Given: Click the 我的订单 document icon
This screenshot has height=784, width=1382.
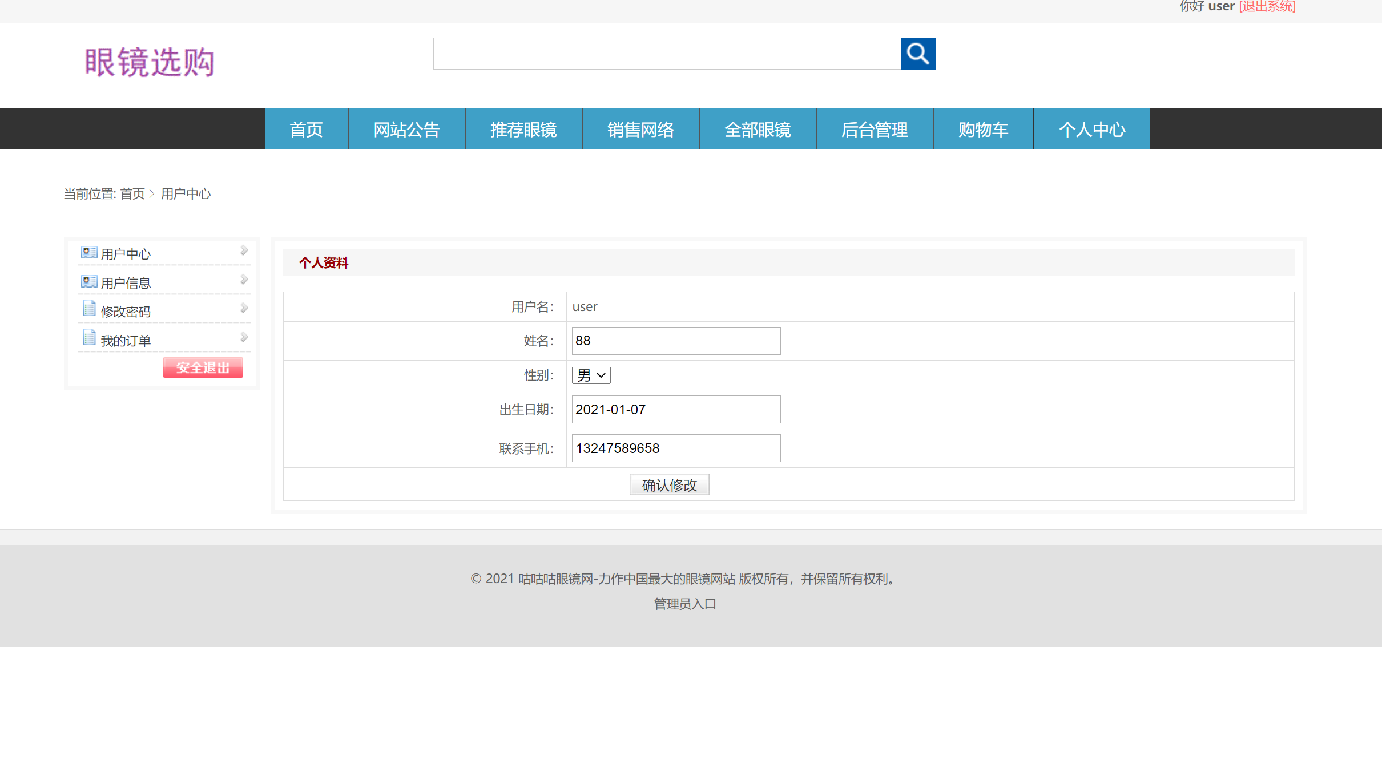Looking at the screenshot, I should (88, 338).
